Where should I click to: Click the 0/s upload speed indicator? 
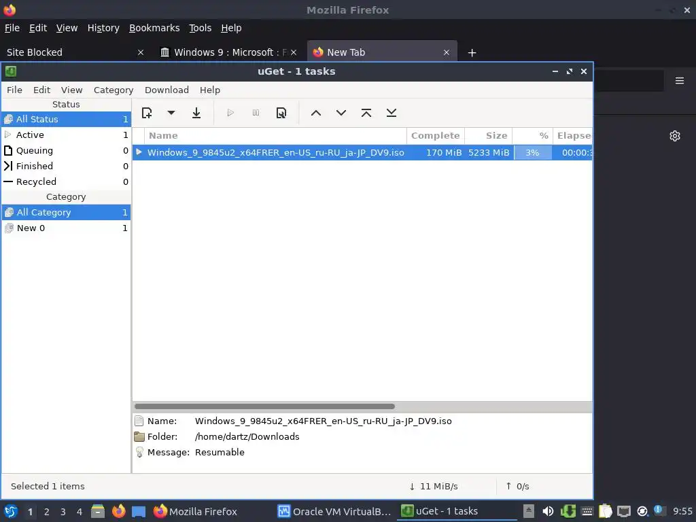coord(517,487)
